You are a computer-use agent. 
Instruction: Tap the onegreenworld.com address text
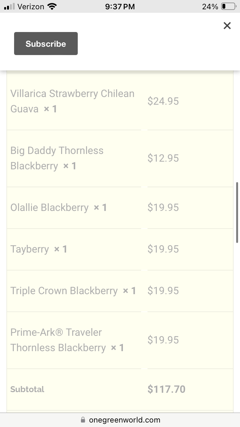(x=124, y=420)
